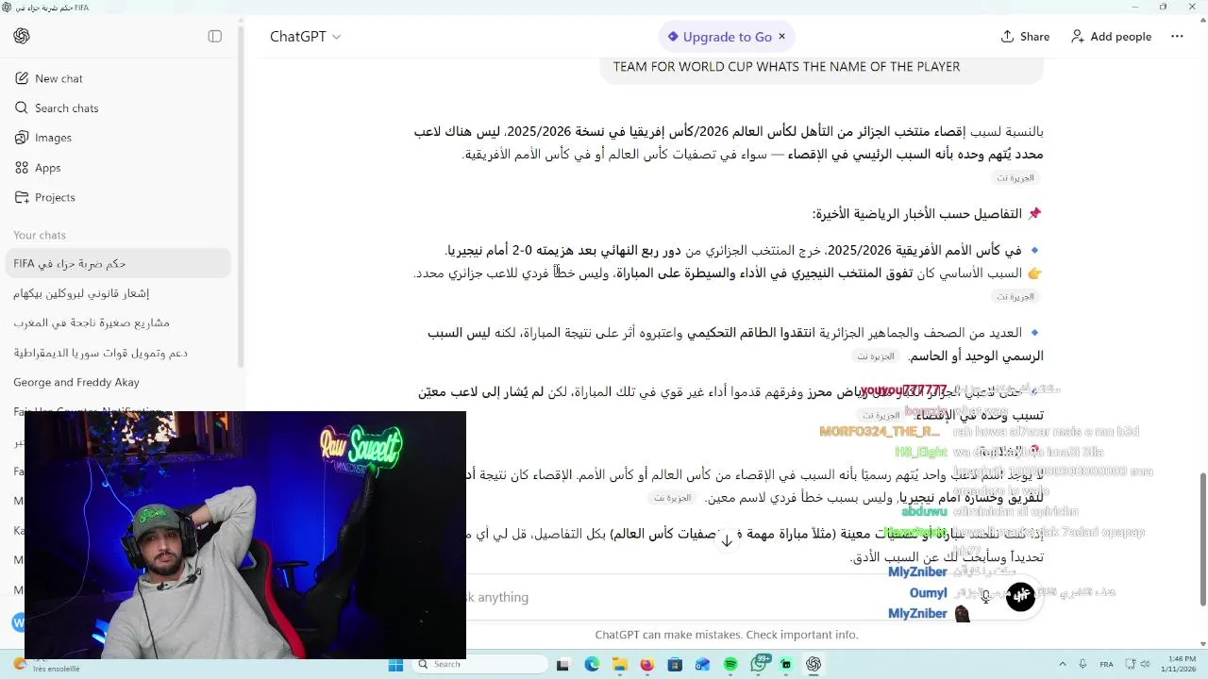1208x679 pixels.
Task: Open chat 'حكم ضربة جزاء في FIFA'
Action: click(118, 264)
